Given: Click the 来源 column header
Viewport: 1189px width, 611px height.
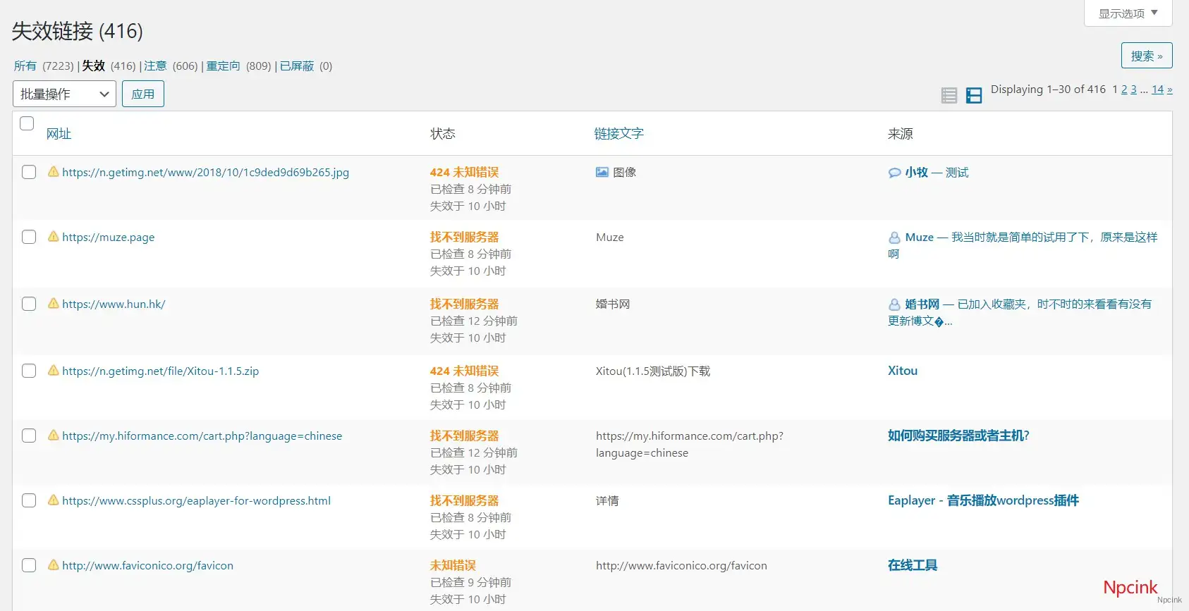Looking at the screenshot, I should point(901,133).
